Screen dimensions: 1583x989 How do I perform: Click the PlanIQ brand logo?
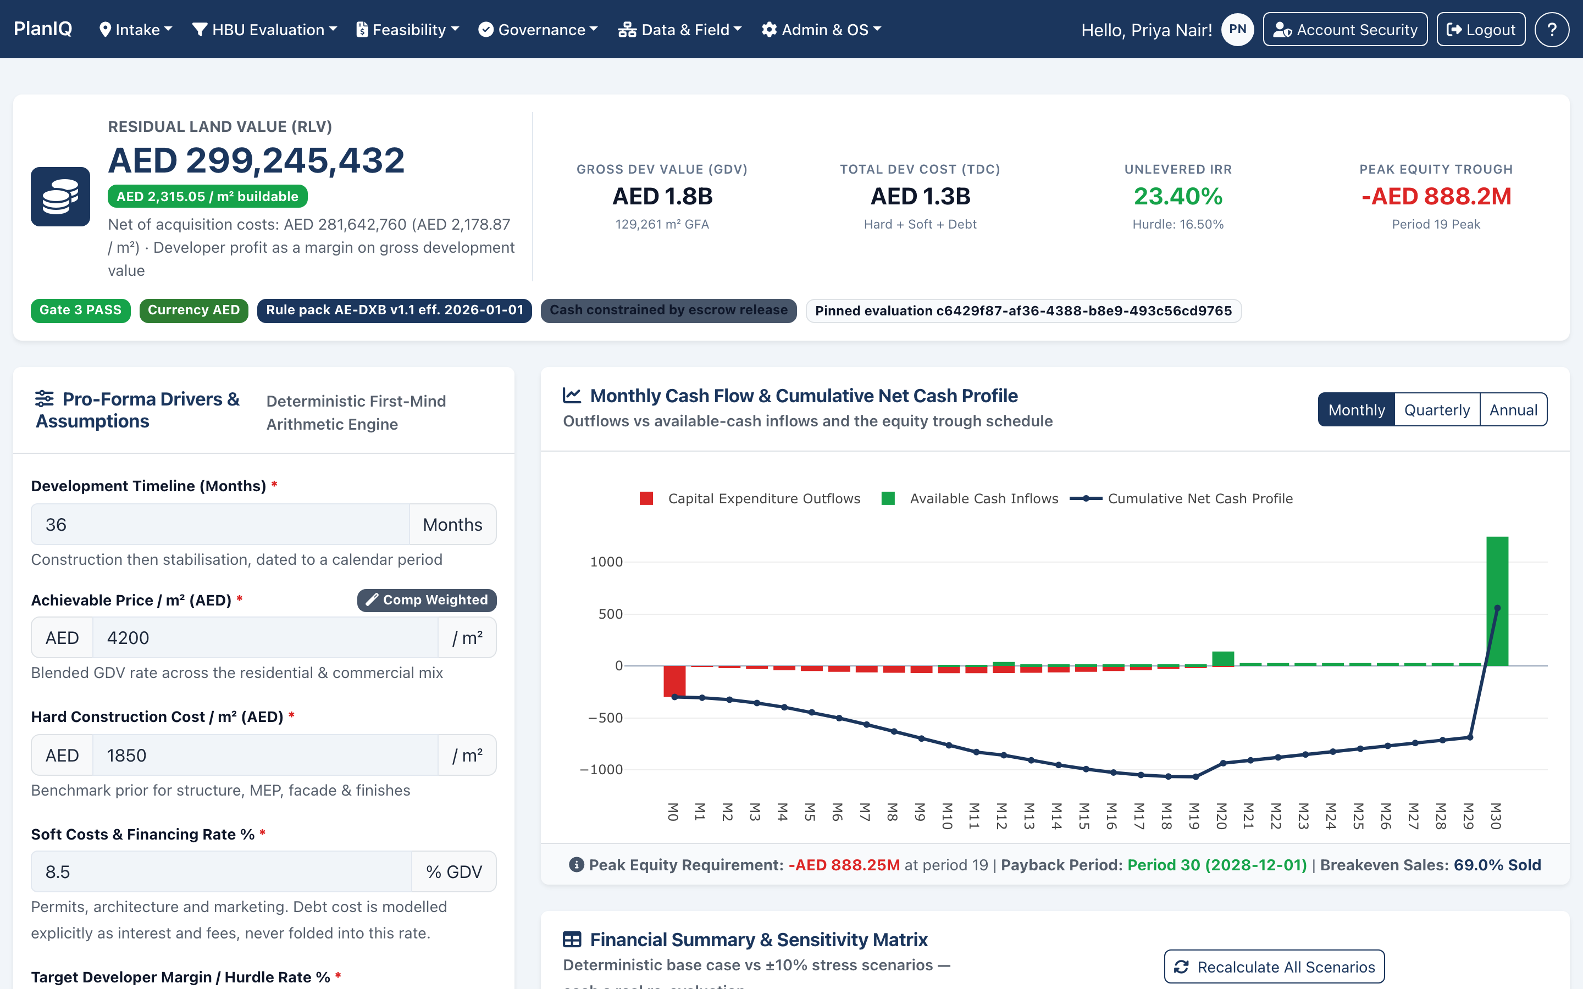tap(43, 29)
